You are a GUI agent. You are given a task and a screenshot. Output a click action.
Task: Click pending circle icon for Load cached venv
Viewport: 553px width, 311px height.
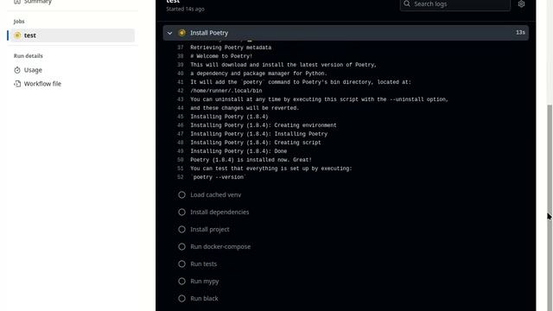click(x=181, y=194)
